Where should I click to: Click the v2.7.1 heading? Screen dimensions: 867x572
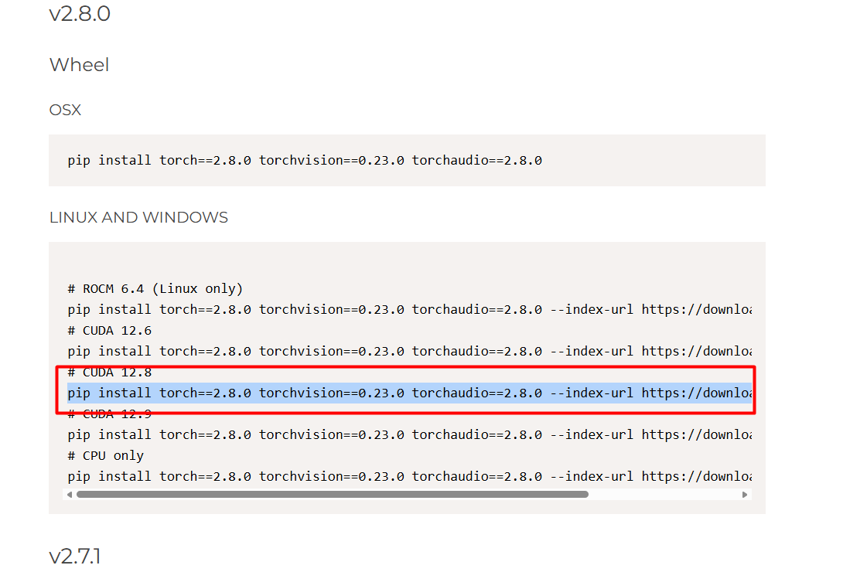[x=76, y=555]
